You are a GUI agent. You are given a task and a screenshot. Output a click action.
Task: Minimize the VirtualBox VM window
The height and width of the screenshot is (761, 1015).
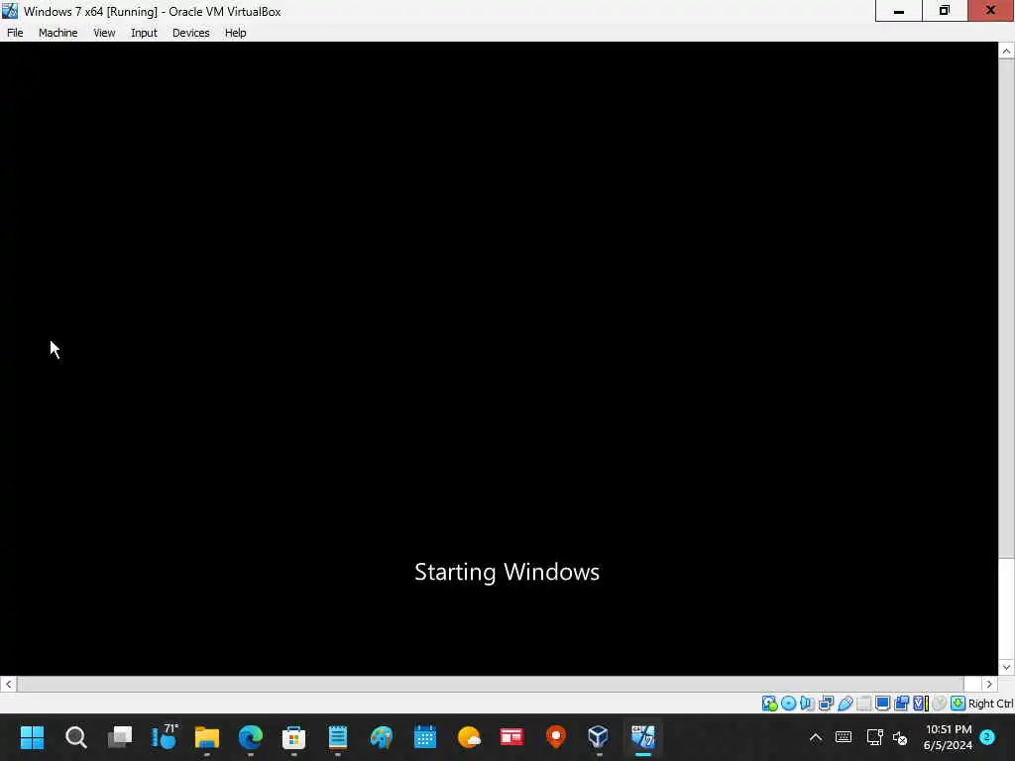(x=898, y=11)
